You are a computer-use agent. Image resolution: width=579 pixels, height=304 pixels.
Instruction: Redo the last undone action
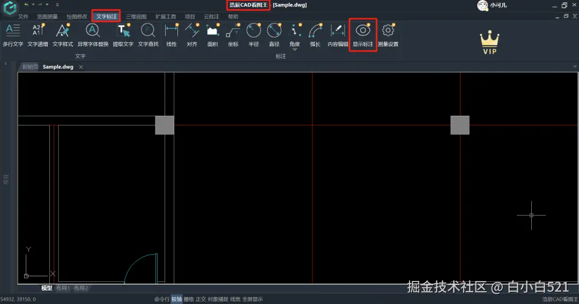coord(40,5)
